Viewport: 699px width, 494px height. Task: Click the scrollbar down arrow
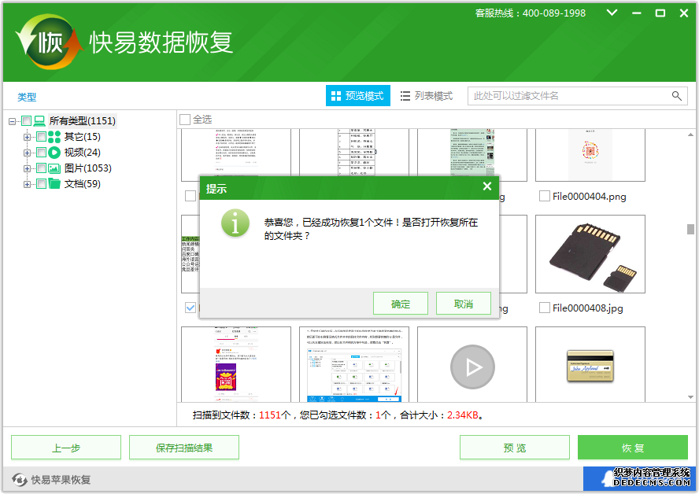[690, 397]
